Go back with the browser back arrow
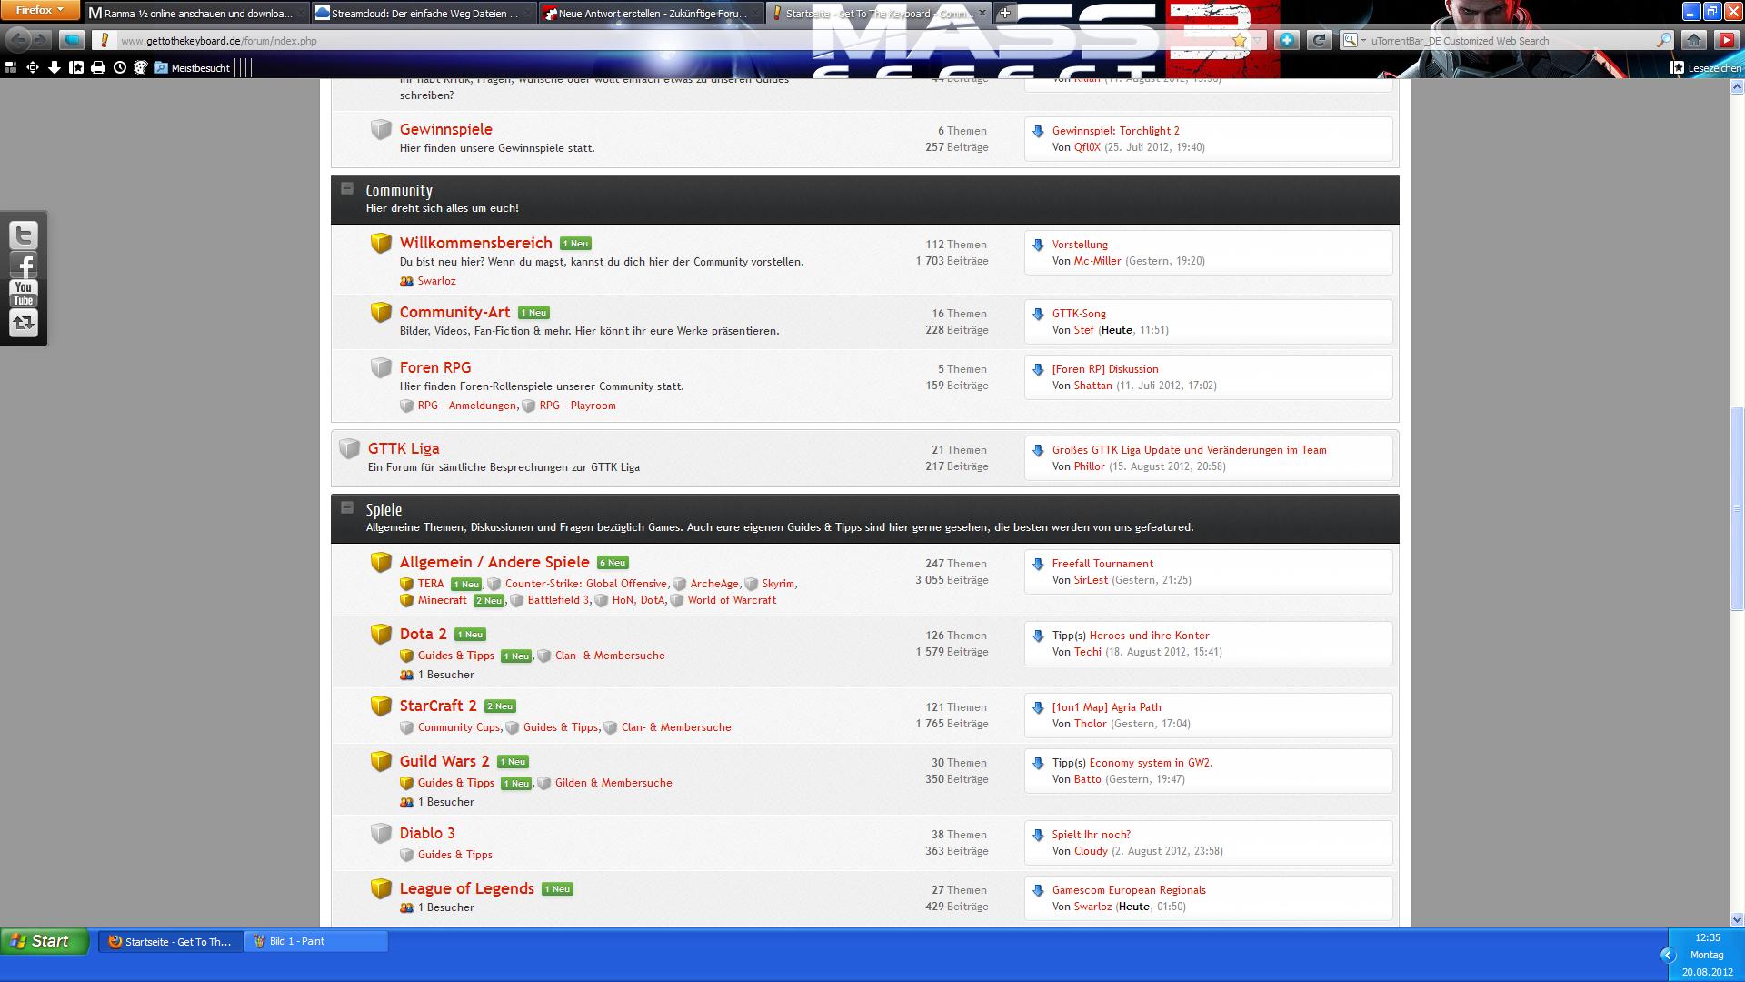 (18, 40)
